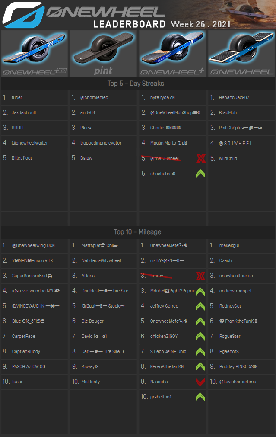Click the Top 5 – Day Streaks heading
The width and height of the screenshot is (276, 437).
[x=136, y=83]
